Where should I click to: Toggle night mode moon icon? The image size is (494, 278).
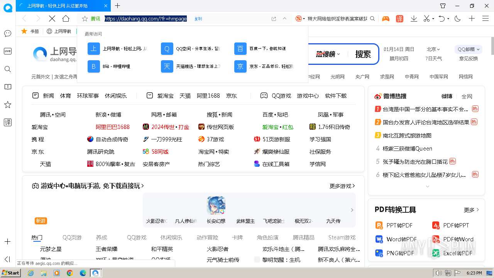click(458, 19)
